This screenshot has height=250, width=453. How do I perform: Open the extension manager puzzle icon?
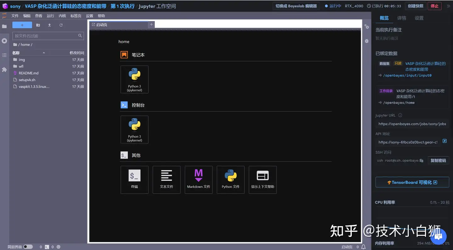[x=4, y=69]
